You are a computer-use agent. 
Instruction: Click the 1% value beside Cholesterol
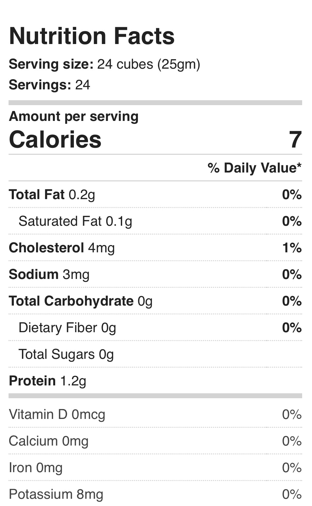(292, 248)
